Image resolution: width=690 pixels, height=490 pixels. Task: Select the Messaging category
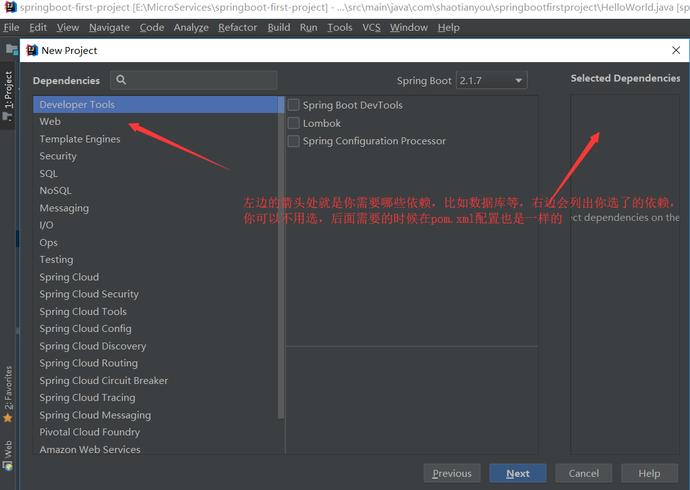click(x=156, y=208)
